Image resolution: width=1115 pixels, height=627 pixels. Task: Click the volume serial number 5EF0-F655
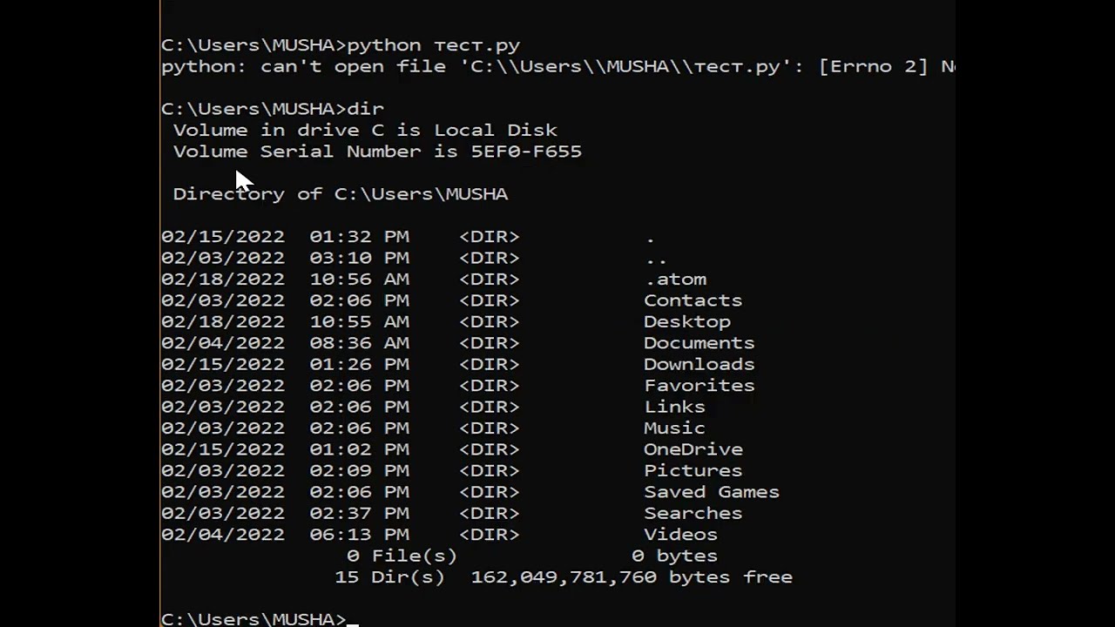tap(526, 152)
